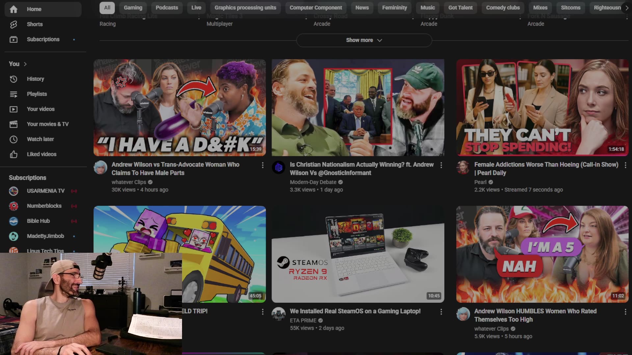The width and height of the screenshot is (632, 355).
Task: Select the Podcasts filter chip
Action: tap(167, 8)
